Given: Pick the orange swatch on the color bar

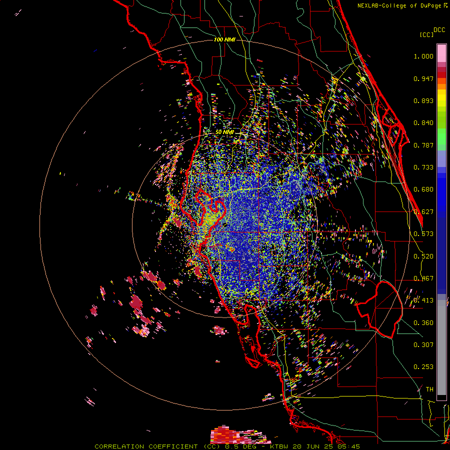Looking at the screenshot, I should (441, 86).
